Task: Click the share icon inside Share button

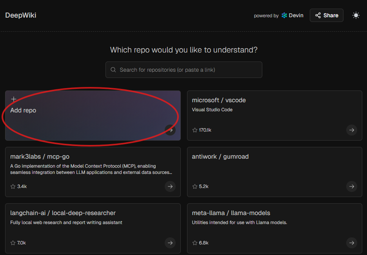Action: click(x=318, y=15)
